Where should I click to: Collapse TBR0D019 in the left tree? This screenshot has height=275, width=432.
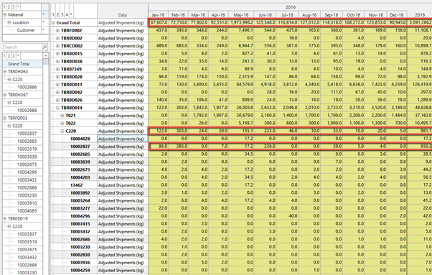pyautogui.click(x=5, y=218)
